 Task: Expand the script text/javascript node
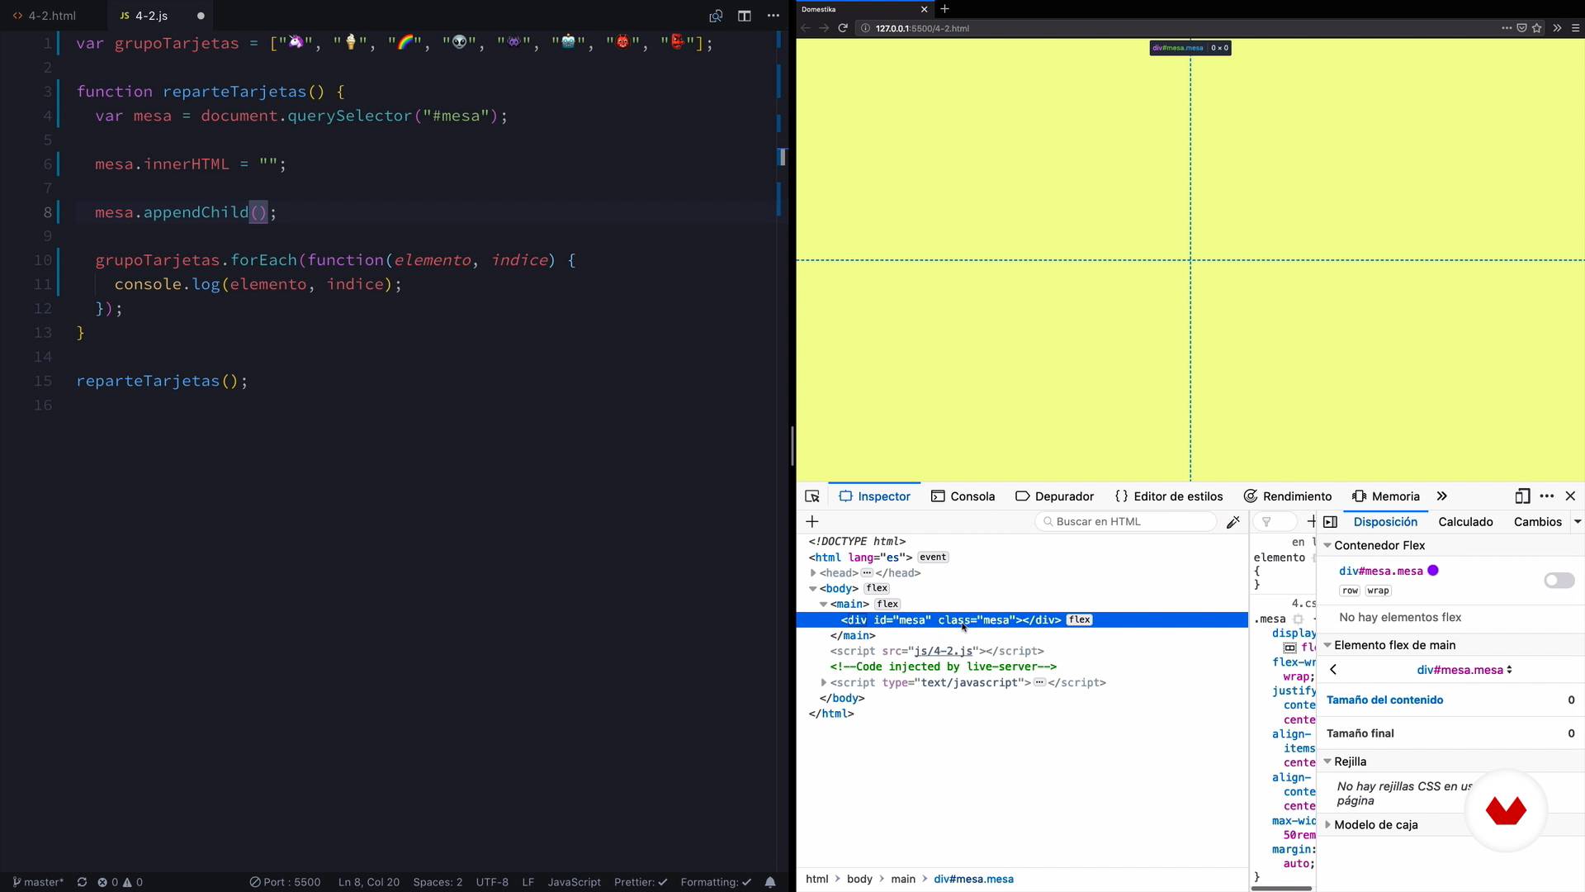pos(824,683)
